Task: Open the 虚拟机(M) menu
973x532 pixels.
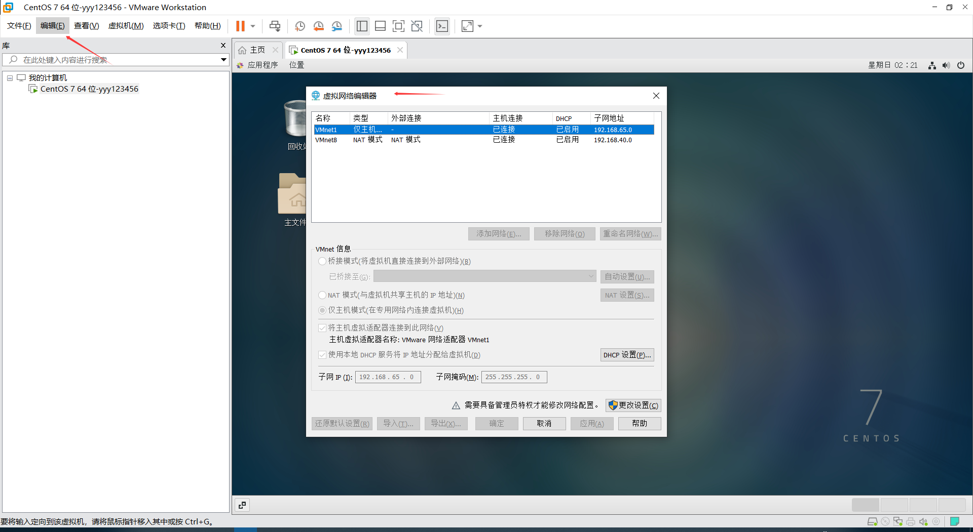Action: [126, 26]
